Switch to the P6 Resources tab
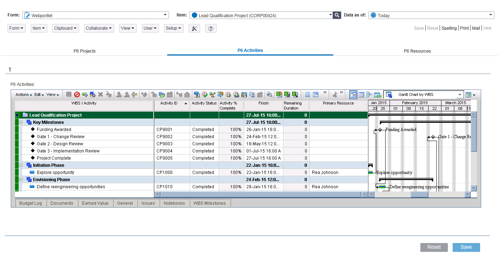Image resolution: width=498 pixels, height=262 pixels. [417, 51]
